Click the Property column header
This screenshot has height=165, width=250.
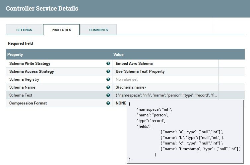(15, 55)
